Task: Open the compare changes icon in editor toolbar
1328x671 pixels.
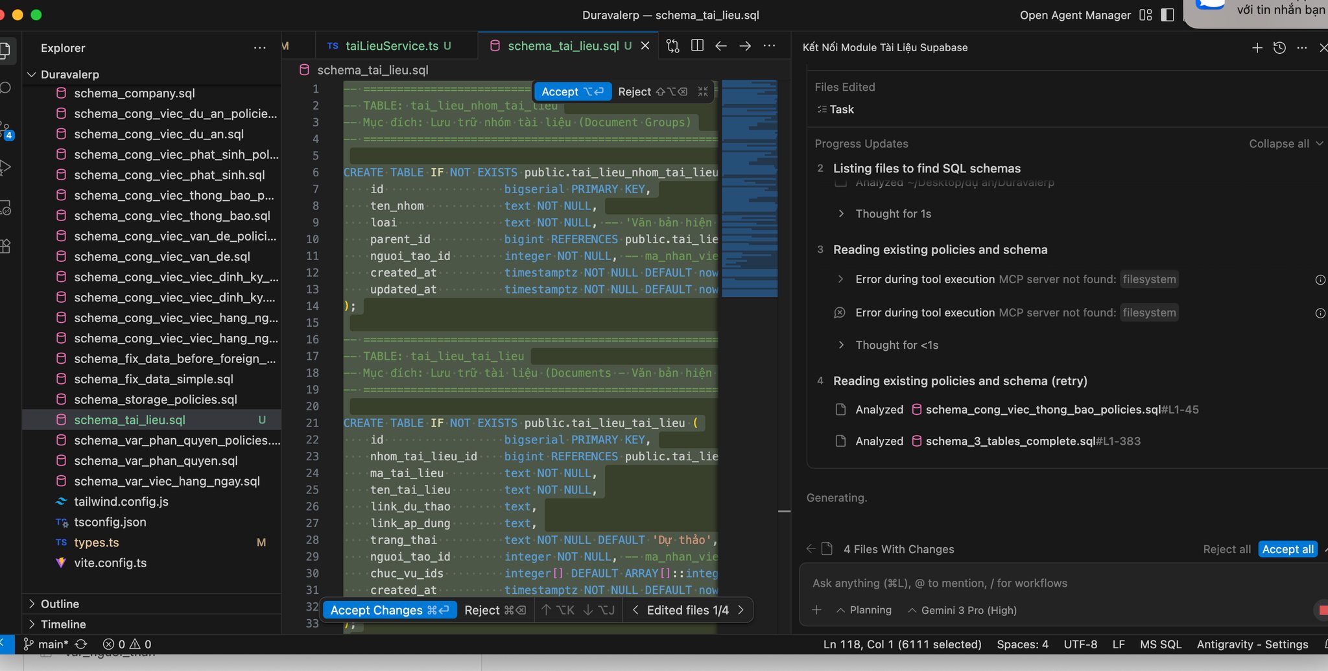Action: click(x=673, y=46)
